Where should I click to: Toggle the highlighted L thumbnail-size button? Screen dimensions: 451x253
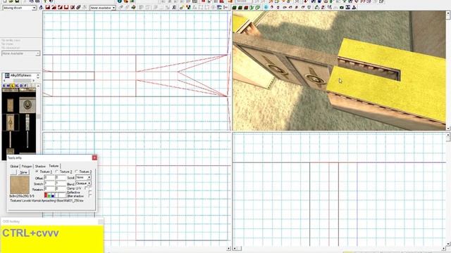(13, 86)
